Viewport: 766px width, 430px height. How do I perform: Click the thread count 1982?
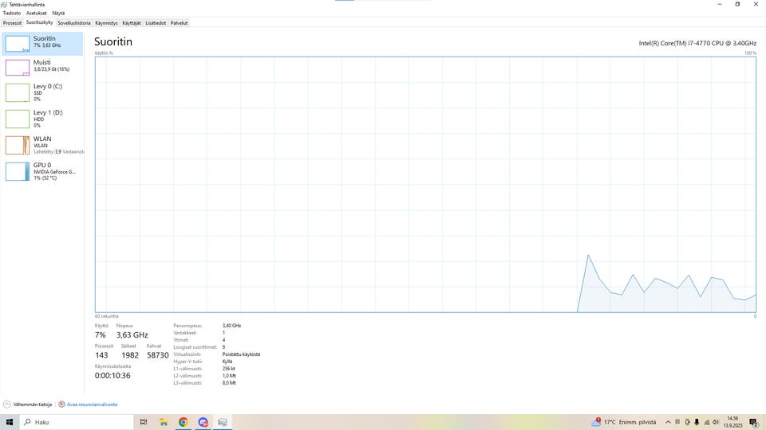130,355
